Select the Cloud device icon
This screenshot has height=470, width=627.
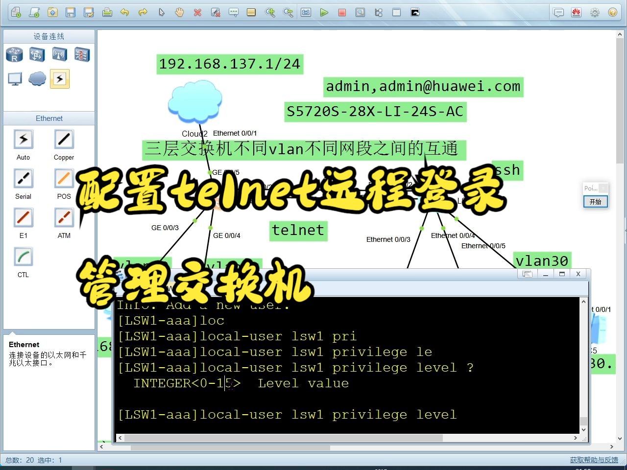point(37,78)
